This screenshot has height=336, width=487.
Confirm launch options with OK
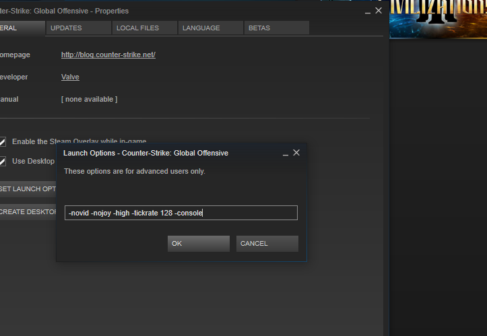pyautogui.click(x=198, y=243)
